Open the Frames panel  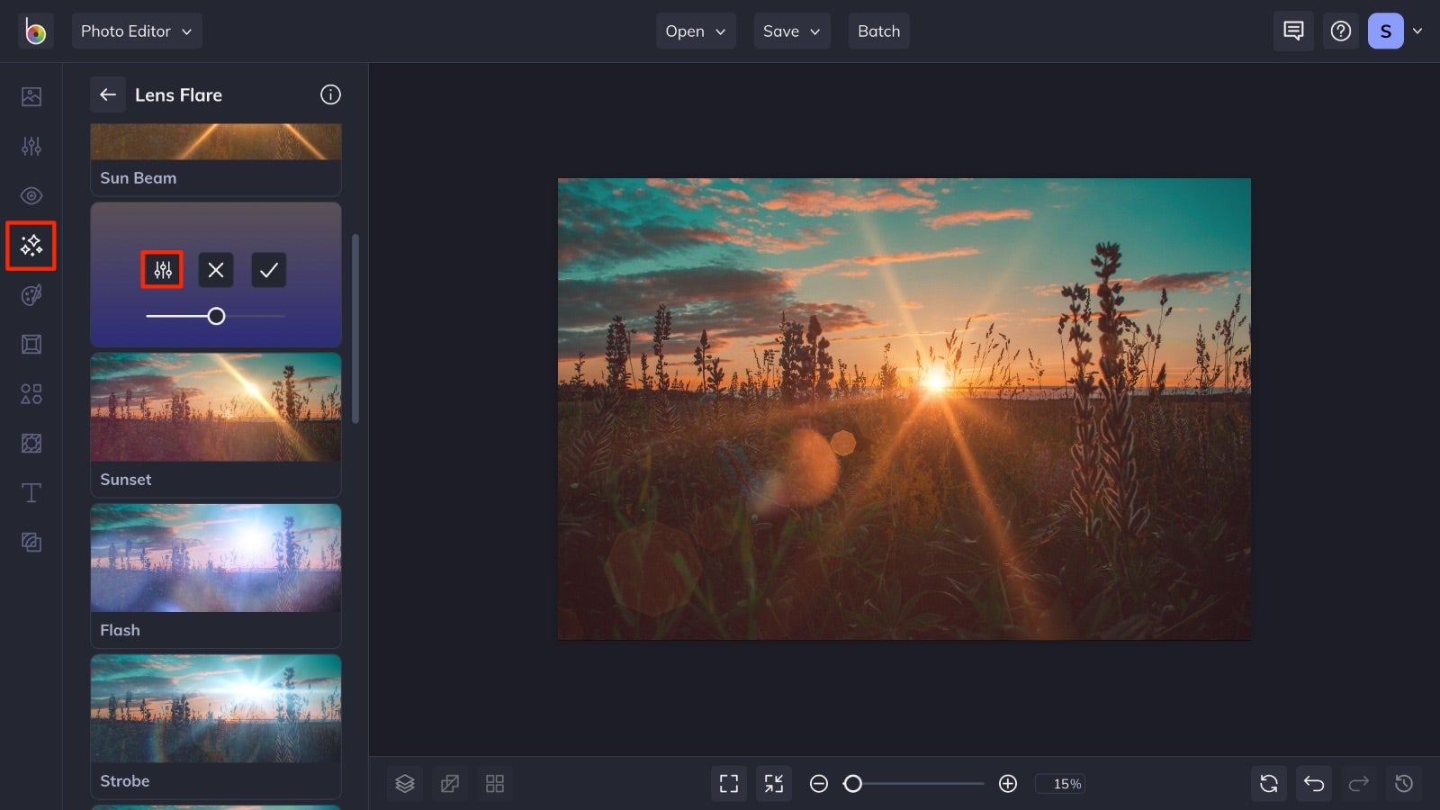tap(31, 344)
